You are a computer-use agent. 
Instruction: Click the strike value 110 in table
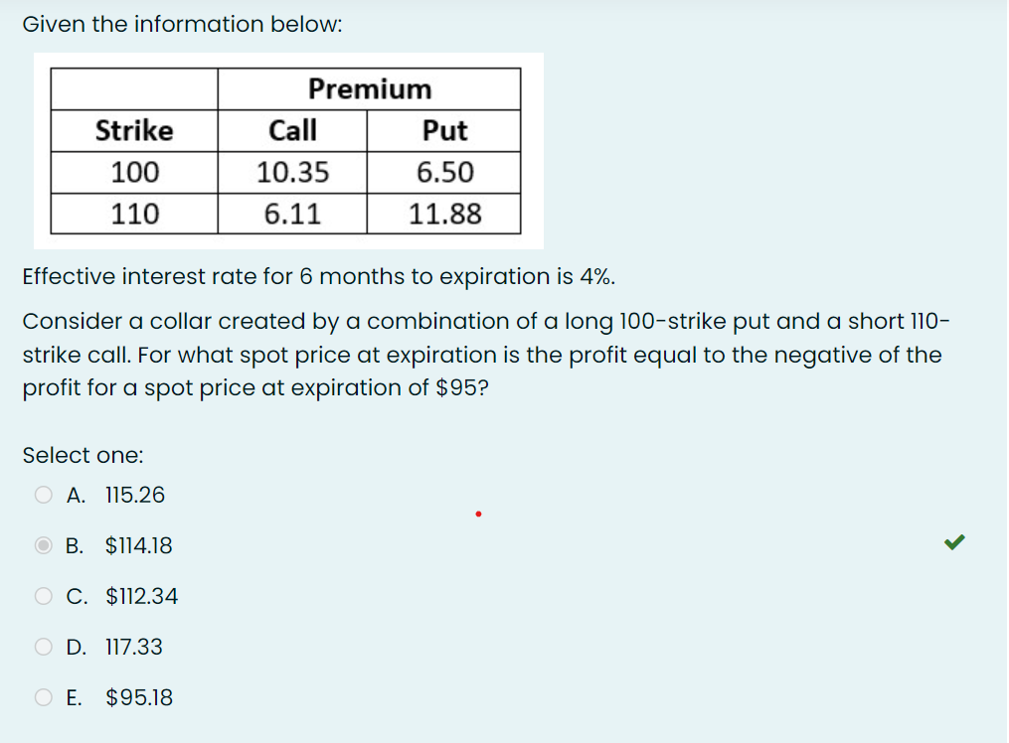point(134,213)
